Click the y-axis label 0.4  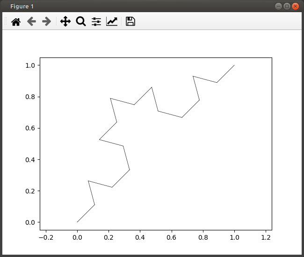pos(30,160)
